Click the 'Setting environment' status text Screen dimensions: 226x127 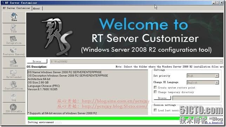45,122
